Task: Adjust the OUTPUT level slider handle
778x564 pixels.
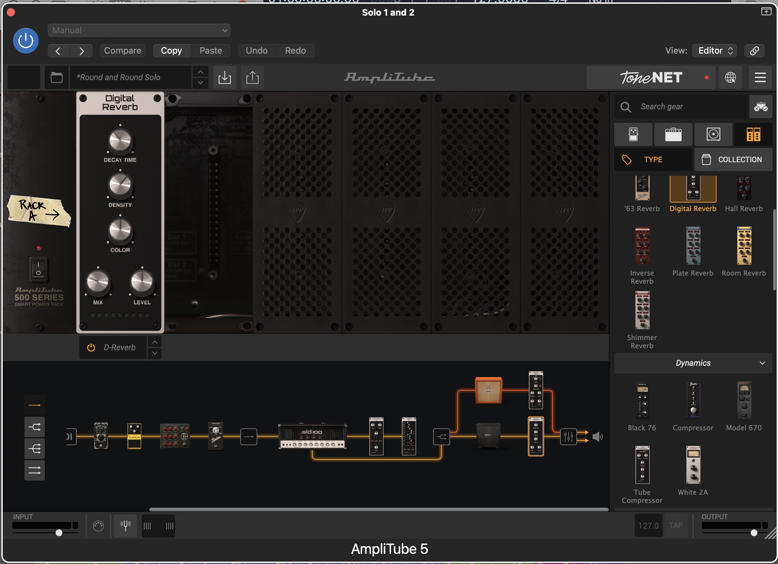Action: pos(754,533)
